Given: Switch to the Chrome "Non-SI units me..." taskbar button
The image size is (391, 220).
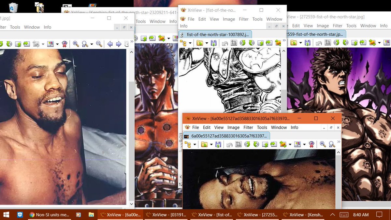Looking at the screenshot, I should pos(50,214).
